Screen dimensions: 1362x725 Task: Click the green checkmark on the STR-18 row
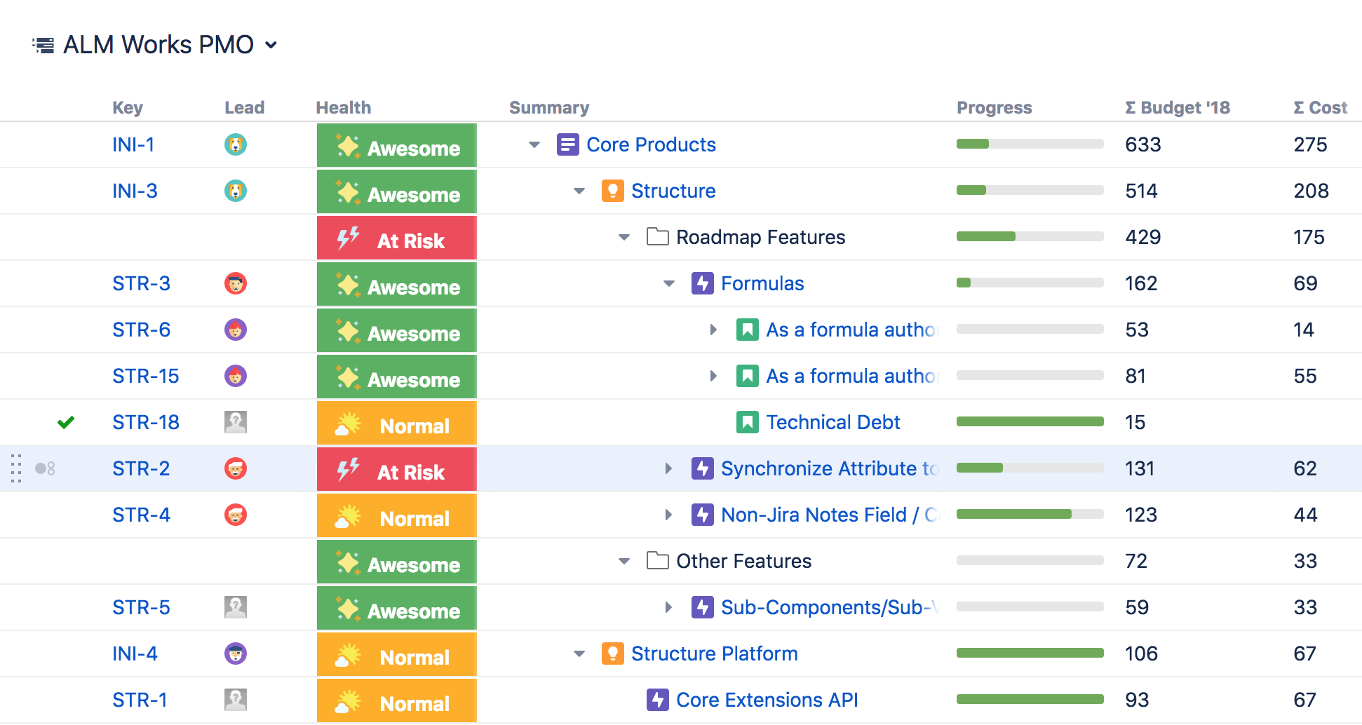tap(66, 422)
